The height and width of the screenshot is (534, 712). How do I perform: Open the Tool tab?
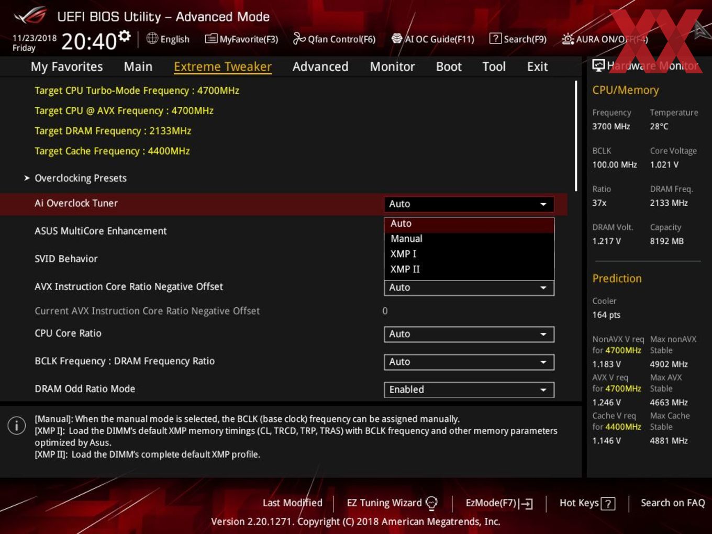click(494, 66)
